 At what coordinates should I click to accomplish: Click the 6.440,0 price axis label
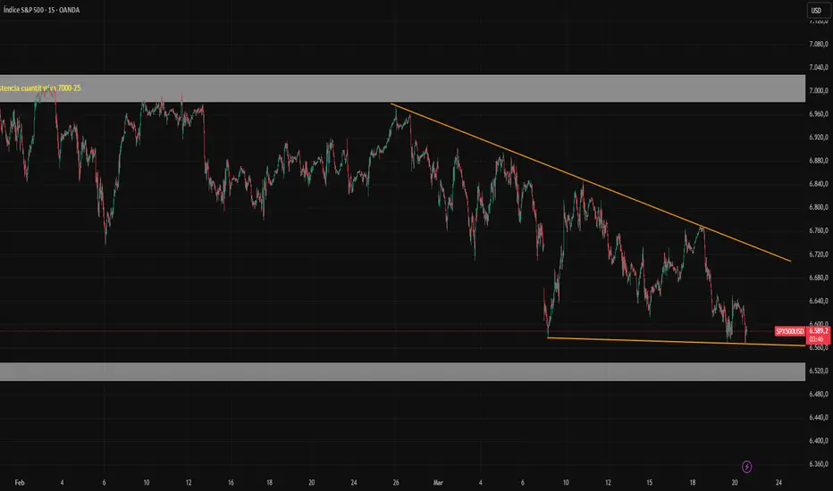pyautogui.click(x=818, y=417)
